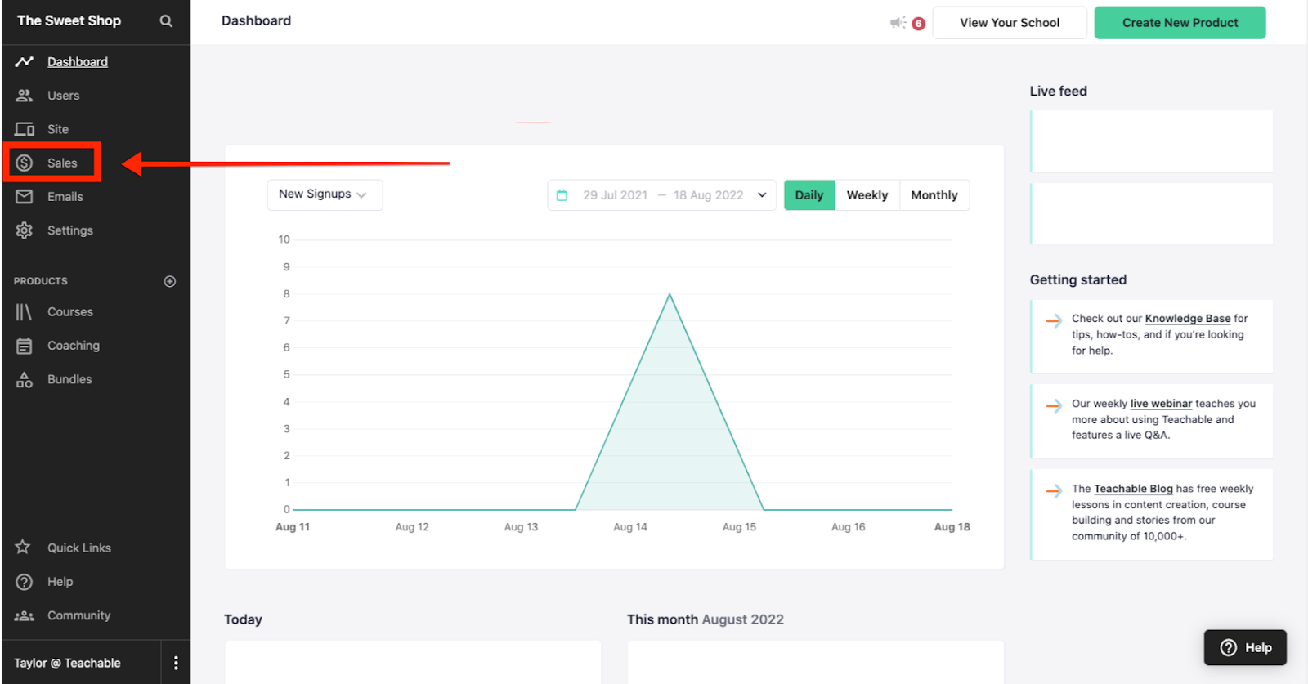Screen dimensions: 1308x684
Task: Click the red notification badge showing 6
Action: point(918,24)
